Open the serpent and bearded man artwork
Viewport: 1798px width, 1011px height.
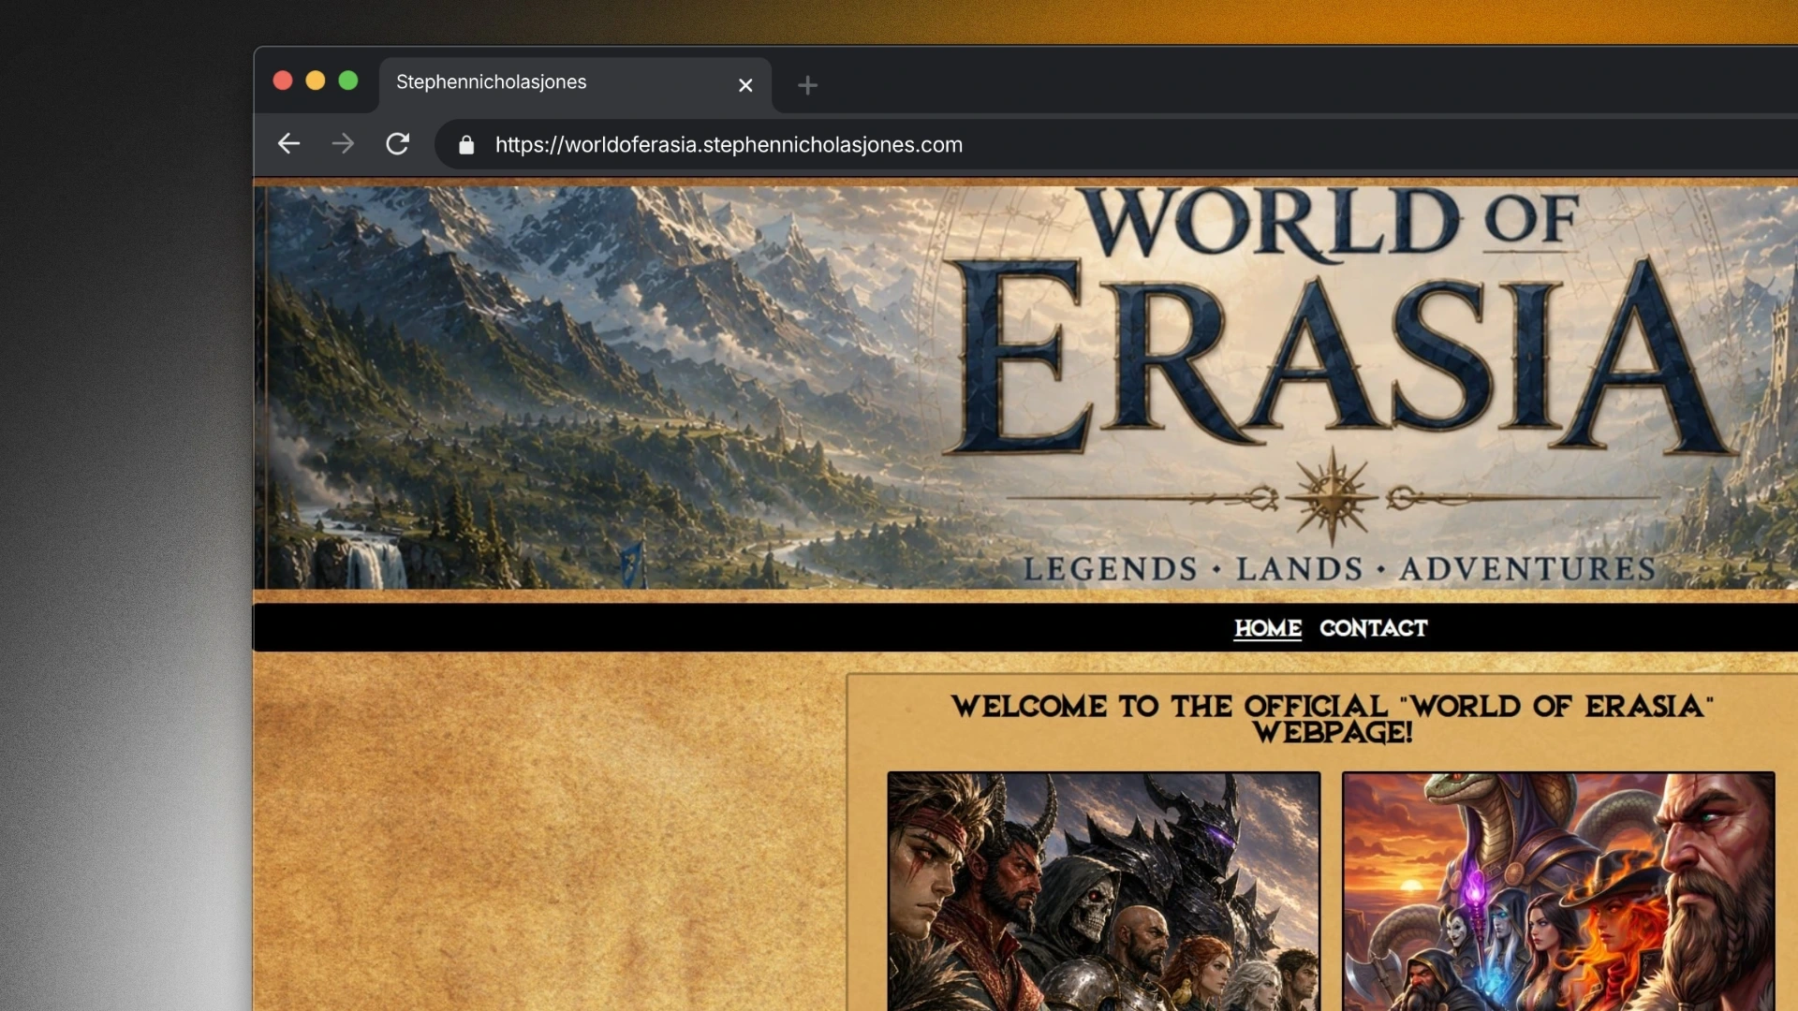coord(1558,891)
